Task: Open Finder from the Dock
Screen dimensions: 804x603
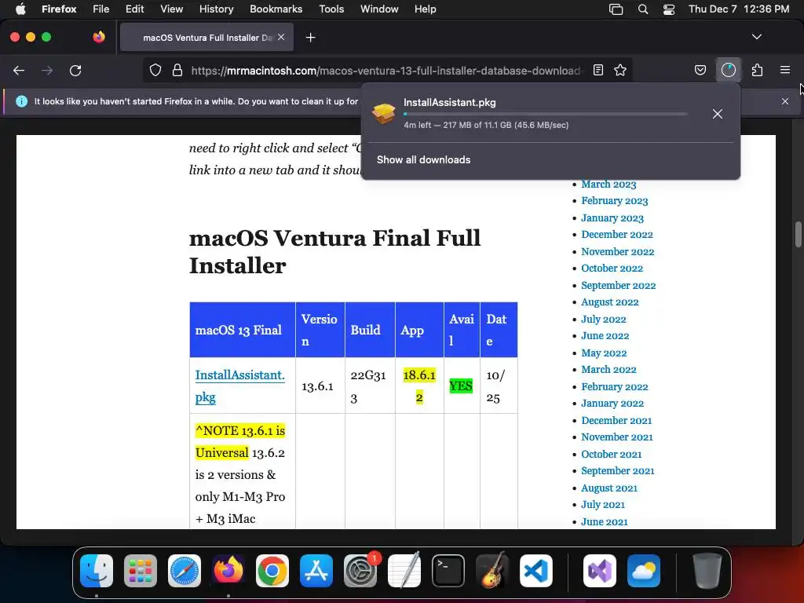Action: pyautogui.click(x=97, y=571)
